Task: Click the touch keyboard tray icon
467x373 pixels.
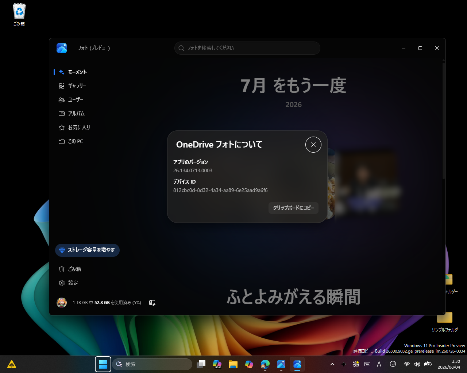Action: [x=367, y=364]
